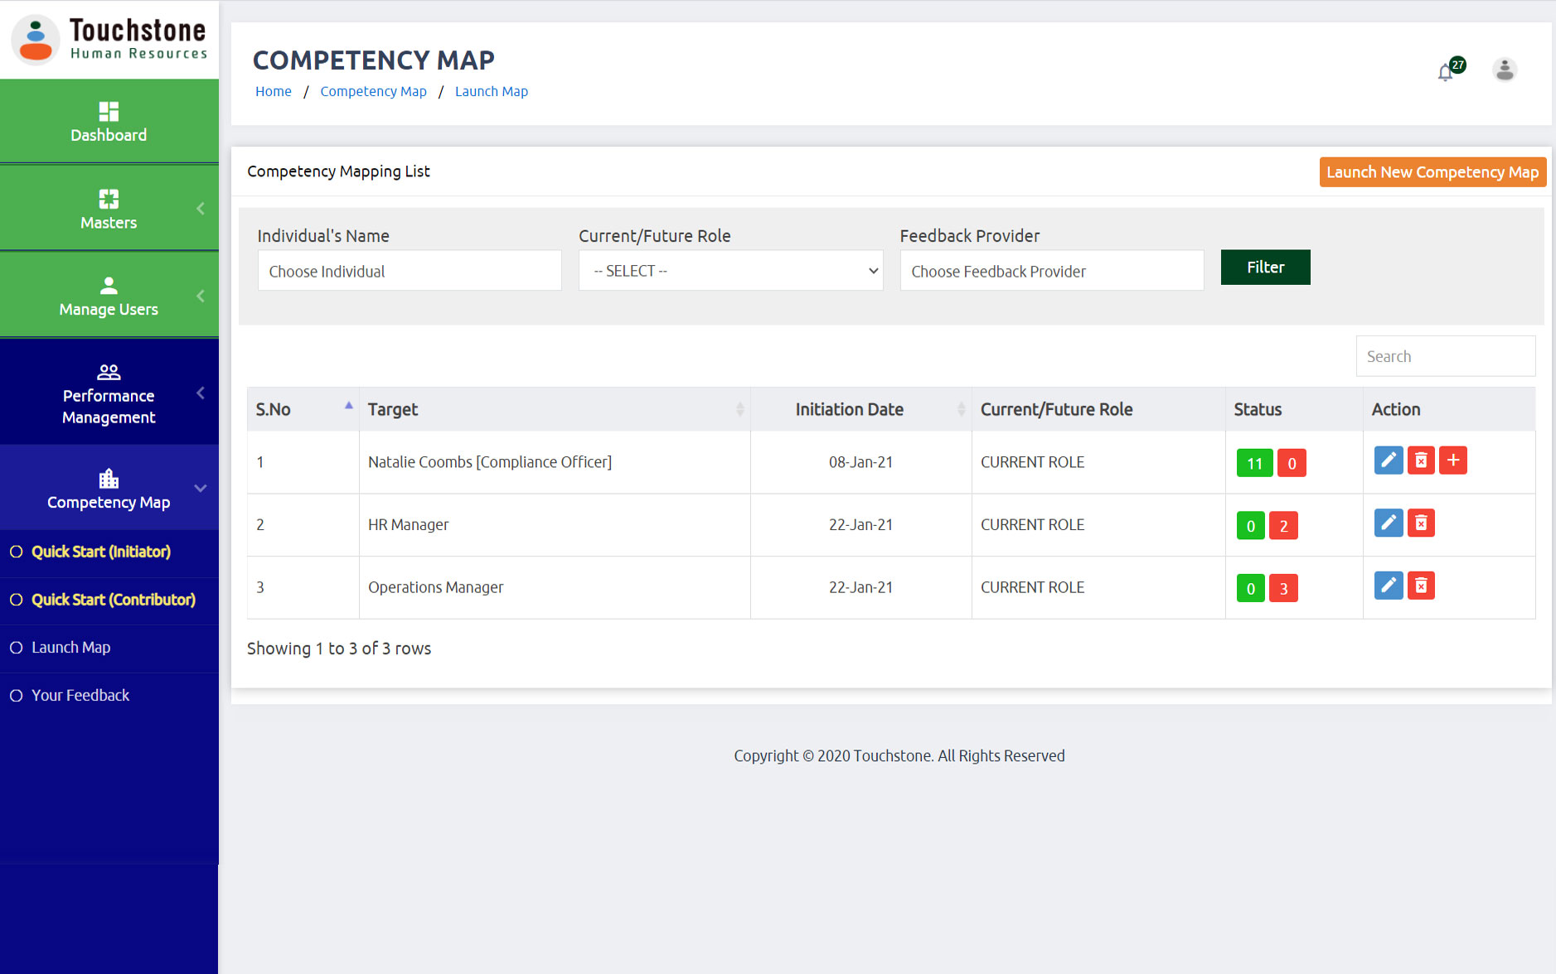The height and width of the screenshot is (974, 1556).
Task: Open the user profile avatar
Action: point(1504,70)
